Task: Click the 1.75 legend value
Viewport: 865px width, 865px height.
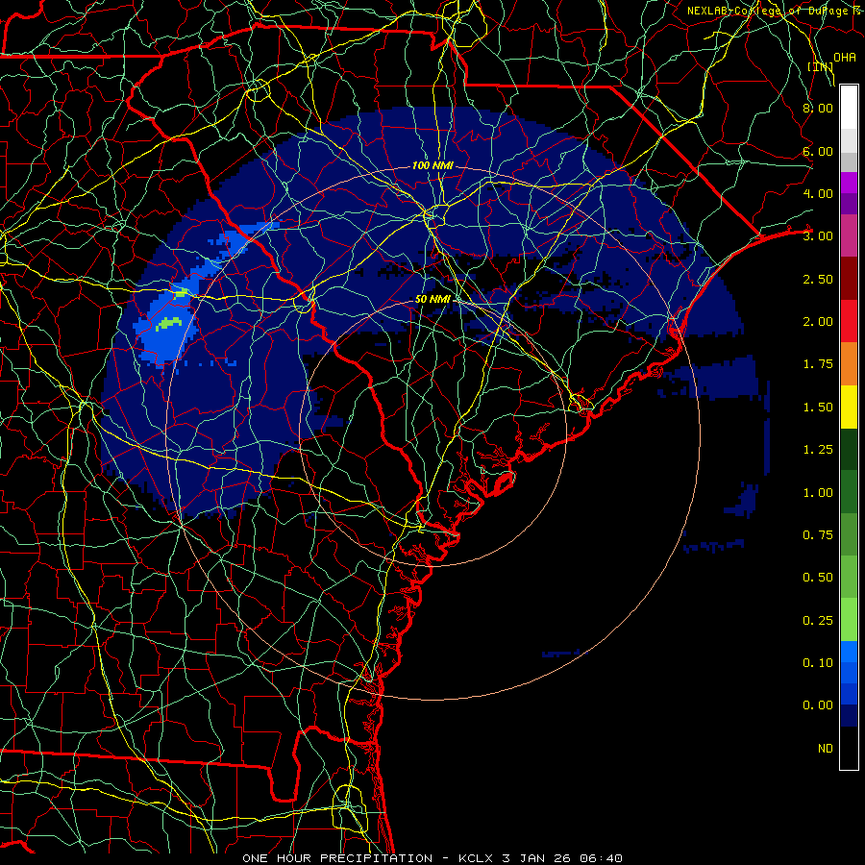Action: click(x=818, y=364)
